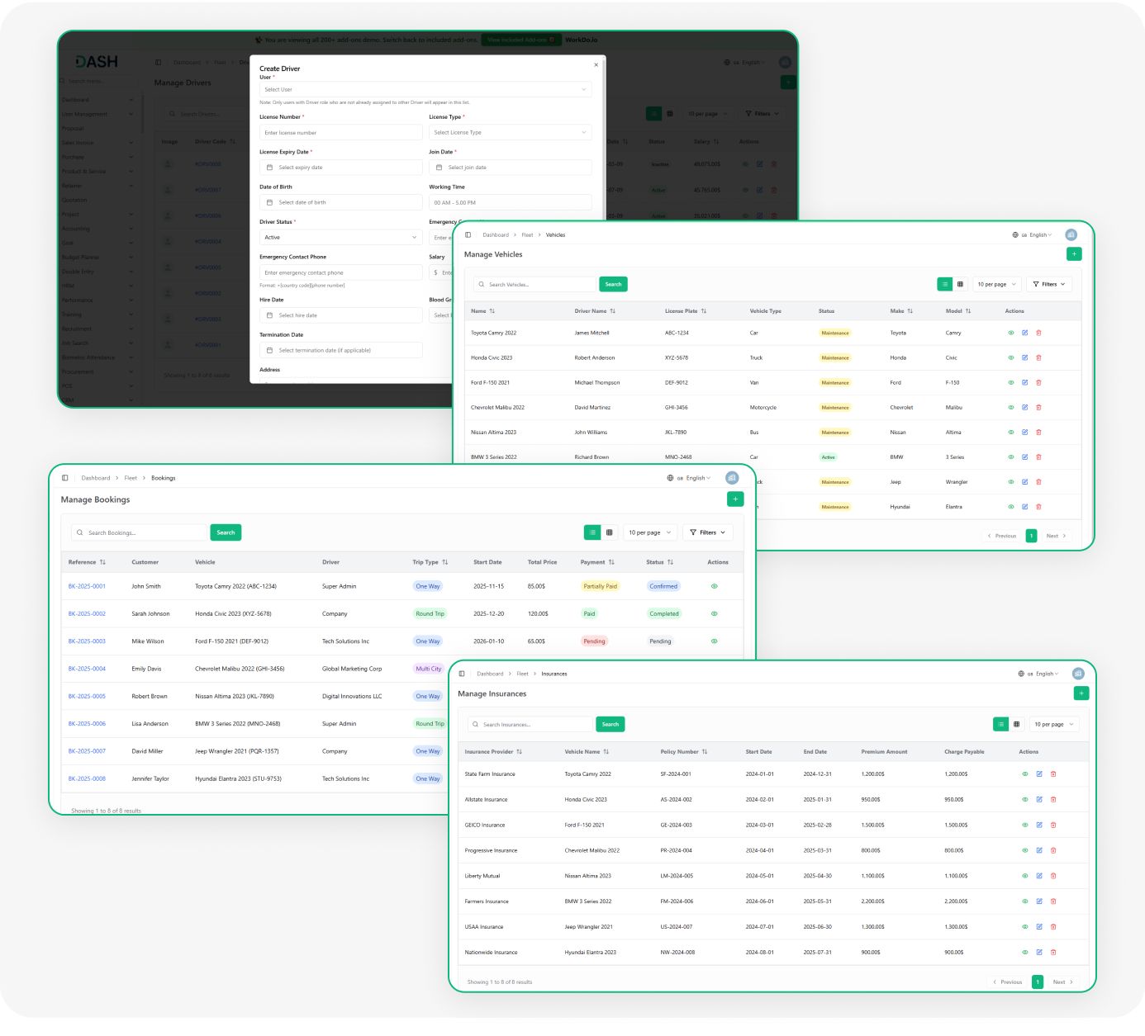Switch Manage Bookings to list view
The image size is (1145, 1036).
tap(592, 532)
